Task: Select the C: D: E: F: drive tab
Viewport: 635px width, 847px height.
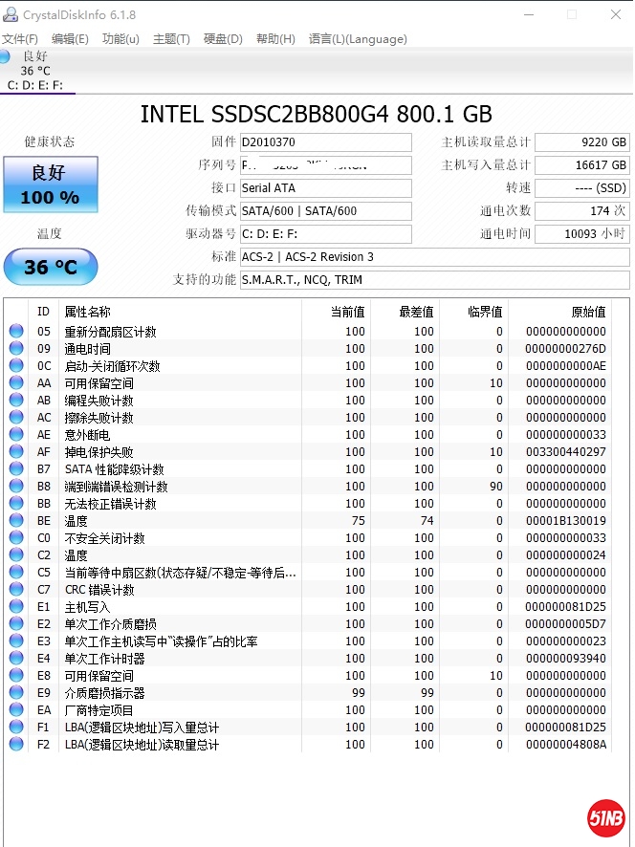Action: click(35, 85)
